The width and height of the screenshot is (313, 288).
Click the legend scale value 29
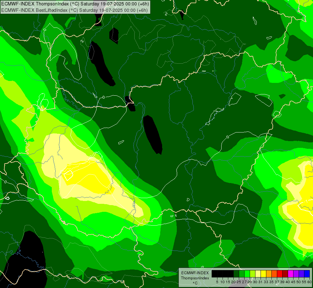point(250,282)
